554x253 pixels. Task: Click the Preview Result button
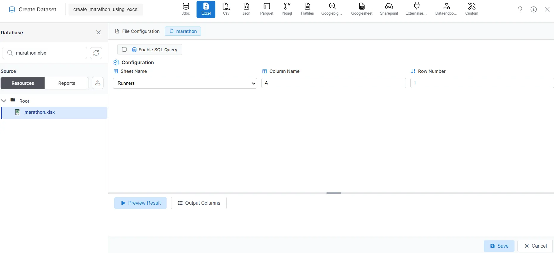(140, 203)
